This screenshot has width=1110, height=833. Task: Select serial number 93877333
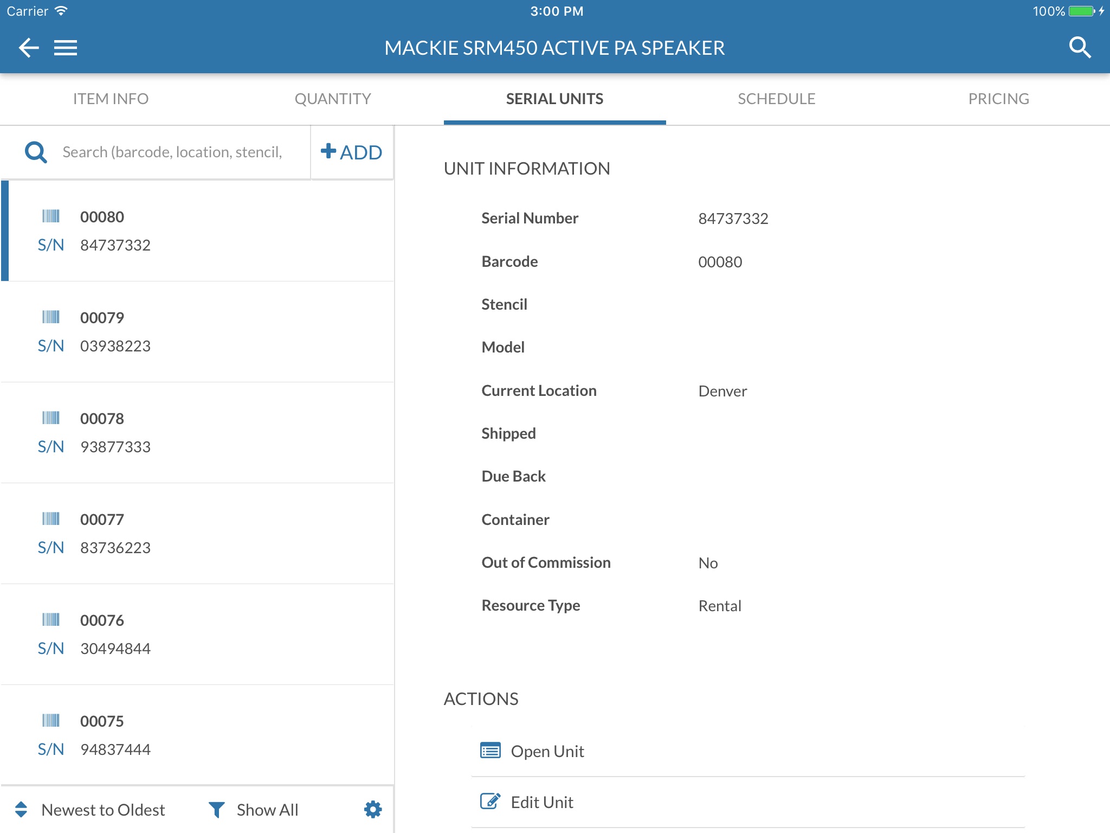(115, 447)
